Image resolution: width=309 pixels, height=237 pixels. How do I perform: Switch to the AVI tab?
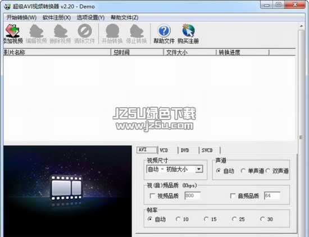pos(147,150)
